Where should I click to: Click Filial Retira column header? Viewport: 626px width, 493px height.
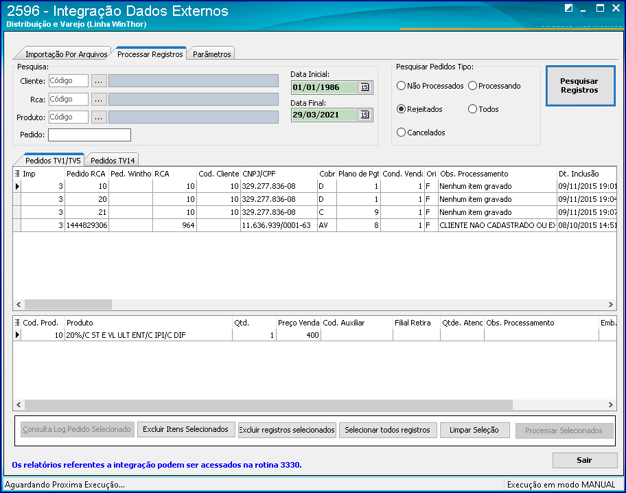(417, 323)
